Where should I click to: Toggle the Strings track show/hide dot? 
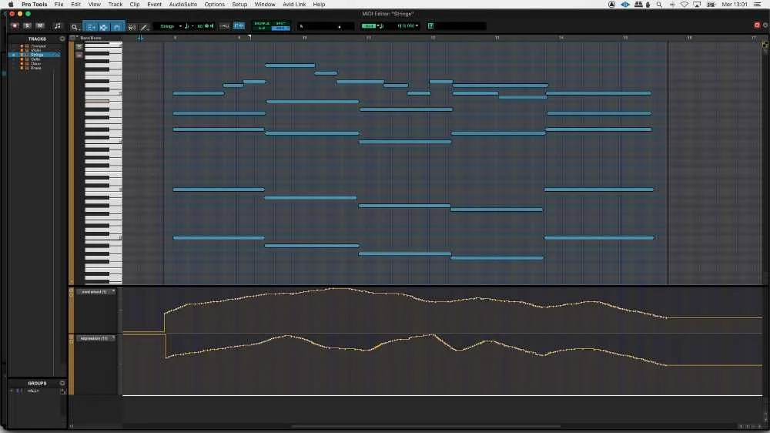tap(14, 55)
